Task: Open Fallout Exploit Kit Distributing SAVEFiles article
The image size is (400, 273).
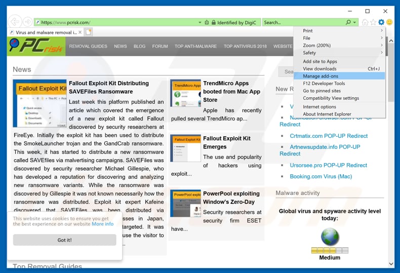Action: click(x=109, y=87)
